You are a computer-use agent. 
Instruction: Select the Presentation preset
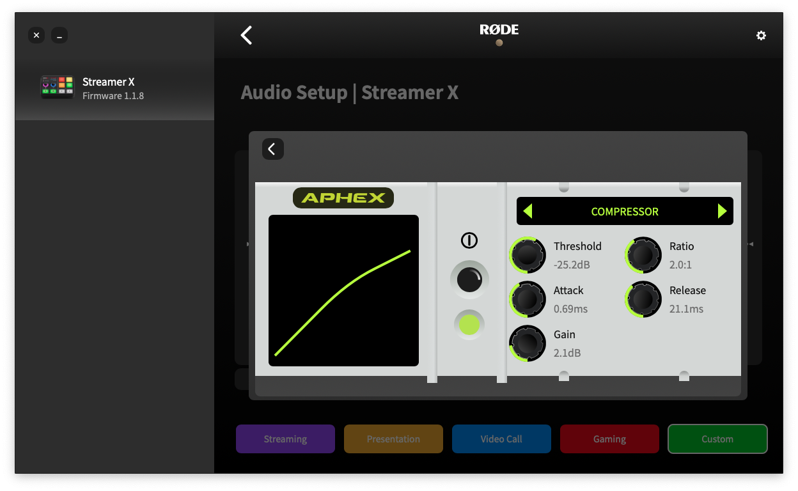coord(393,439)
